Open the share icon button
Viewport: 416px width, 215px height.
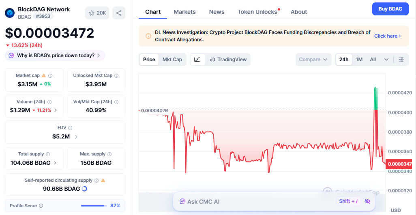coord(119,13)
